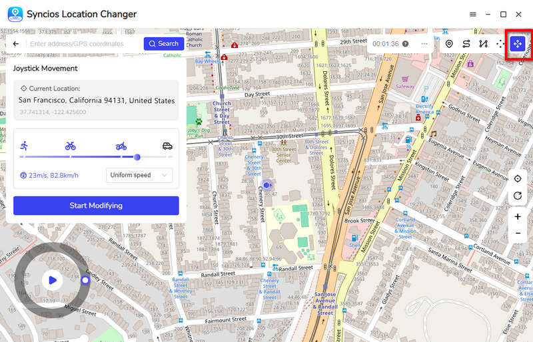This screenshot has height=342, width=533.
Task: Click the car speed icon
Action: 167,146
